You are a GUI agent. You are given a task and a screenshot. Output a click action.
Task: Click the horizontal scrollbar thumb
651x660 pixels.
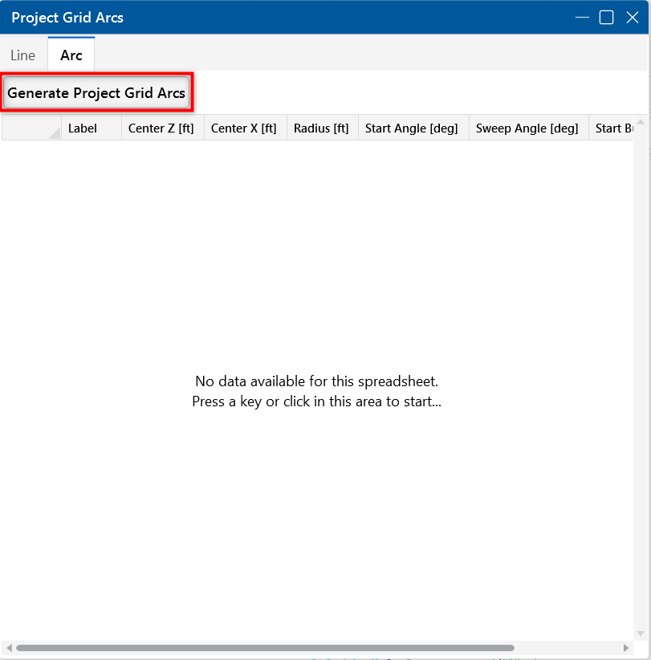265,648
